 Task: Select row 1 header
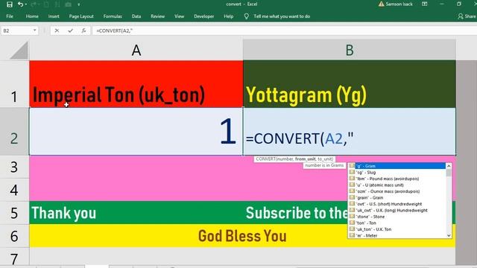[14, 84]
